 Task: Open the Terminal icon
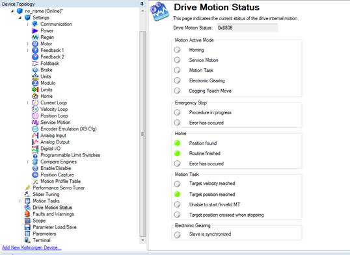(27, 240)
